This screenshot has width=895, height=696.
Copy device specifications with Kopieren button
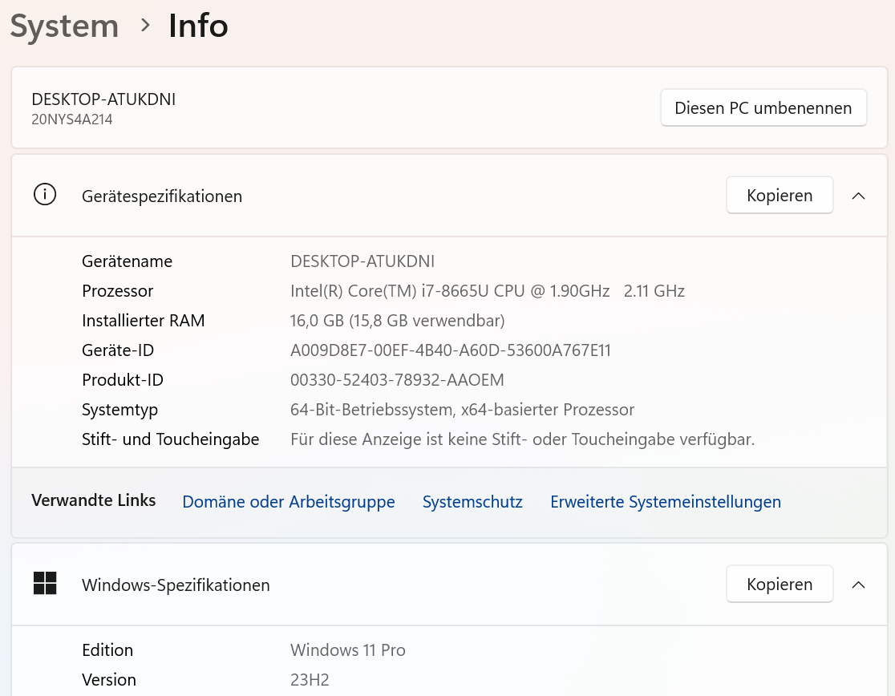[x=780, y=195]
